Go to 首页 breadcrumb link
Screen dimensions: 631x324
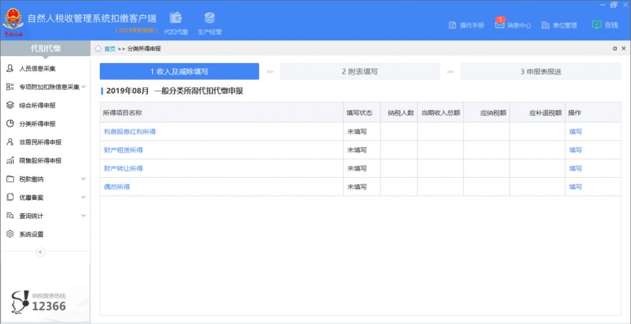[x=110, y=49]
